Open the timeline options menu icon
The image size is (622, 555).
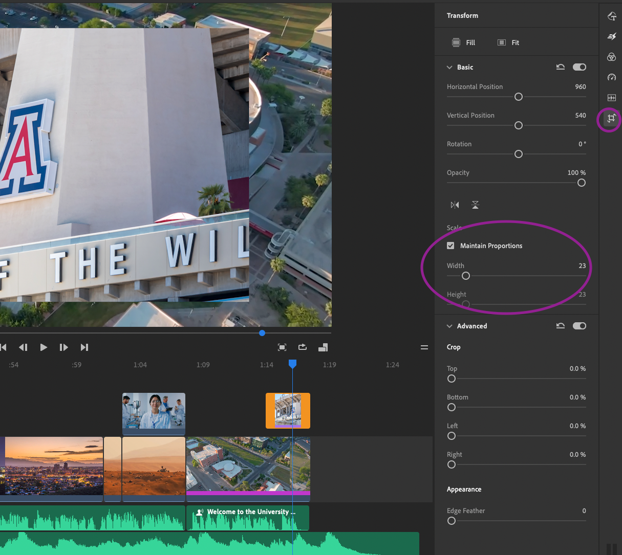click(x=424, y=347)
